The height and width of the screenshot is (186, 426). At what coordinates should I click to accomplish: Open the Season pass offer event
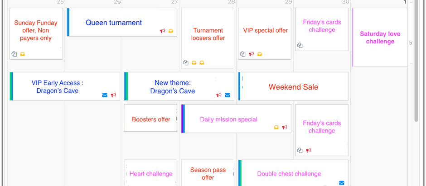208,173
